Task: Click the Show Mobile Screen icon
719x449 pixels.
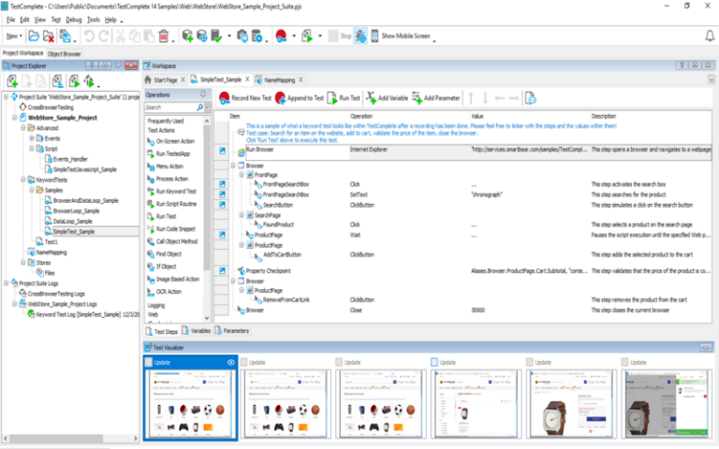Action: (x=375, y=36)
